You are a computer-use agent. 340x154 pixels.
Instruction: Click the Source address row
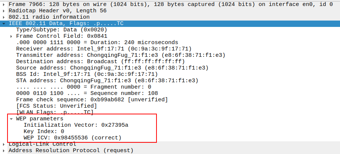pyautogui.click(x=112, y=68)
